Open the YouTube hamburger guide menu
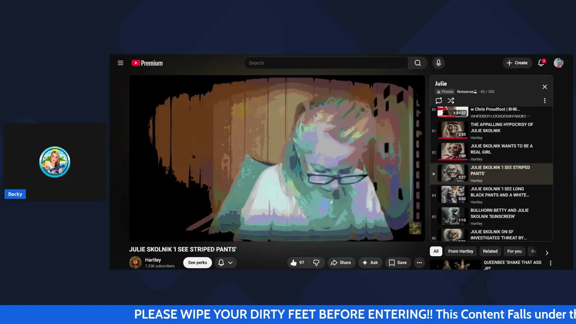The width and height of the screenshot is (576, 324). coord(120,63)
